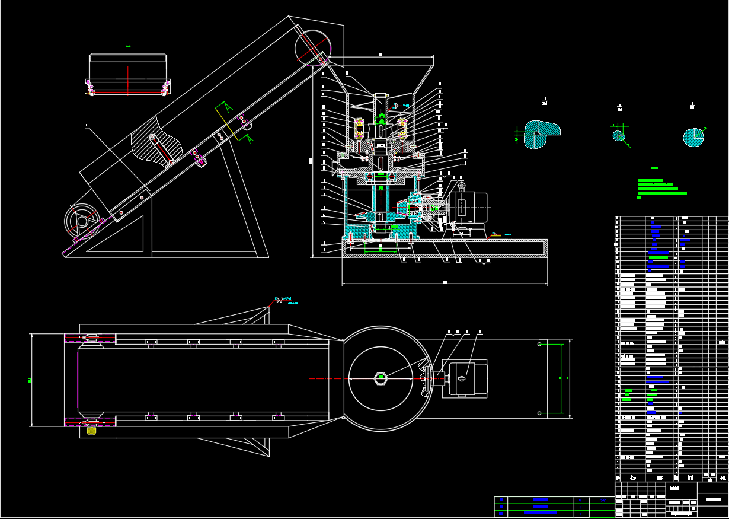
Task: Select the hexagon nut at plan circle center
Action: click(x=380, y=377)
